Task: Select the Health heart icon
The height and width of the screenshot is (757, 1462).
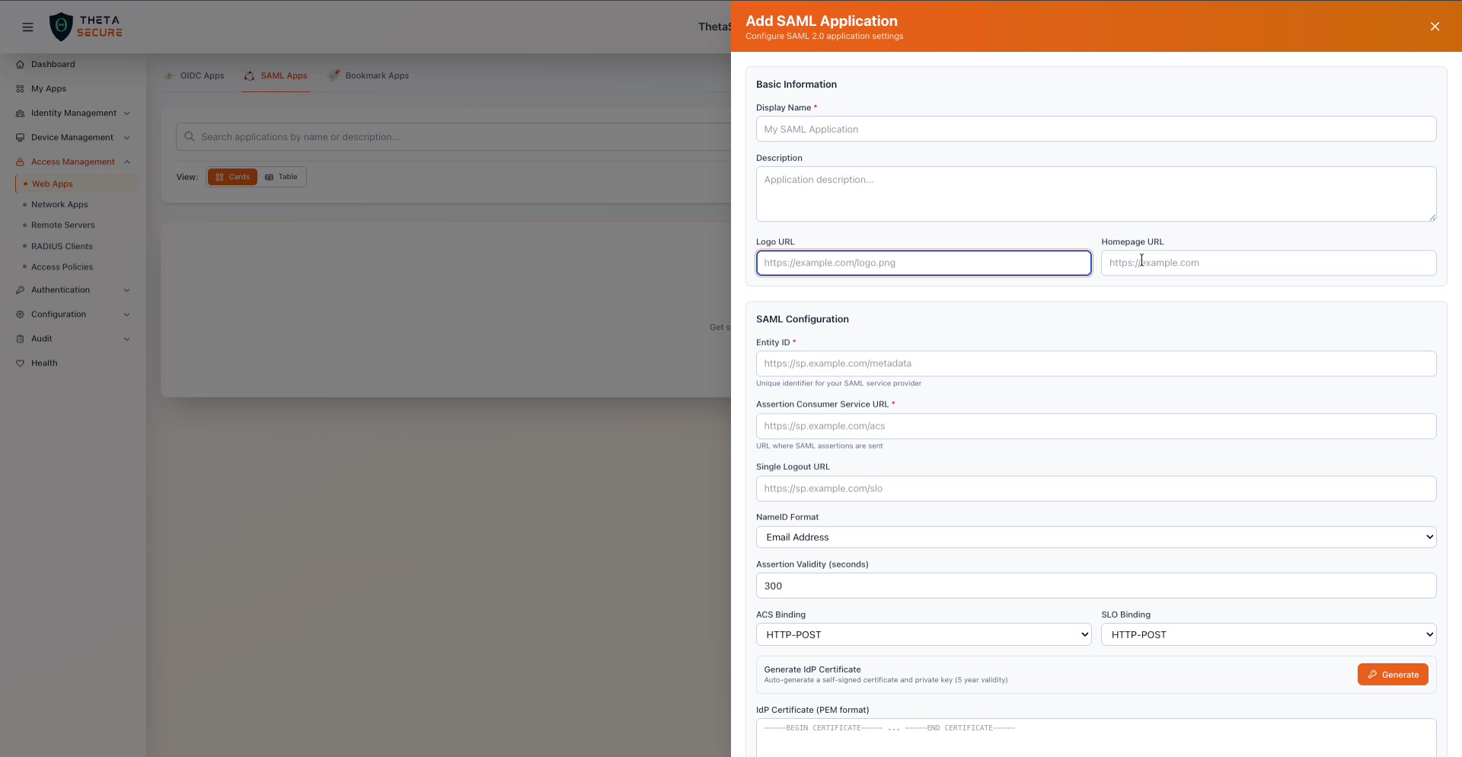Action: pyautogui.click(x=21, y=363)
